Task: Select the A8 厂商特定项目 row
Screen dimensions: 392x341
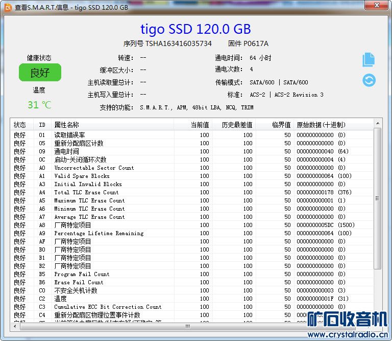Action: point(192,225)
